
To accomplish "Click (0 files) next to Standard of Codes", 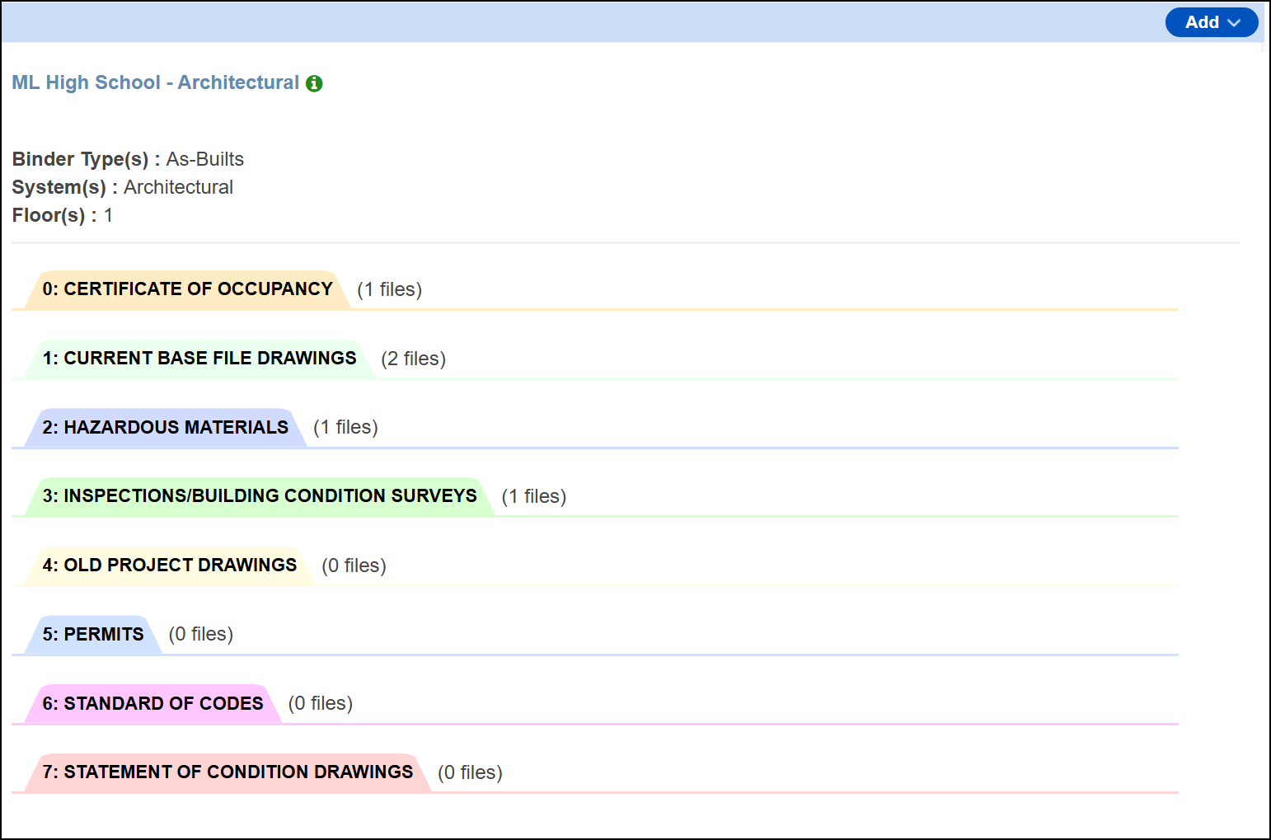I will point(321,704).
